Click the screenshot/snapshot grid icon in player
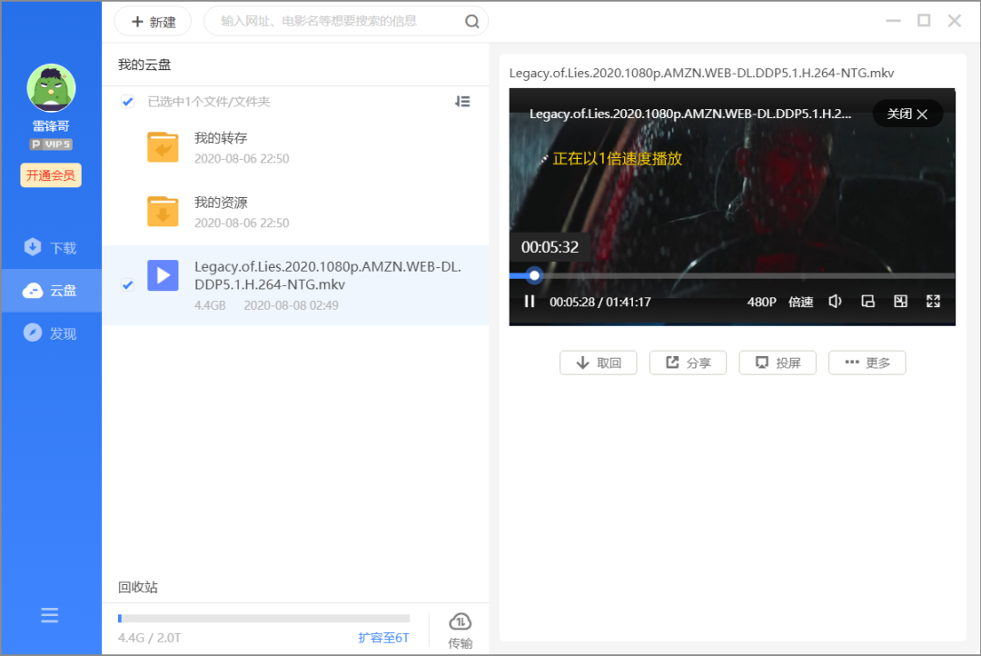 (900, 302)
